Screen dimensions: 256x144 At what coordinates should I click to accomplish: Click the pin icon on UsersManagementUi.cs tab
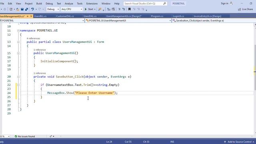[x=28, y=16]
